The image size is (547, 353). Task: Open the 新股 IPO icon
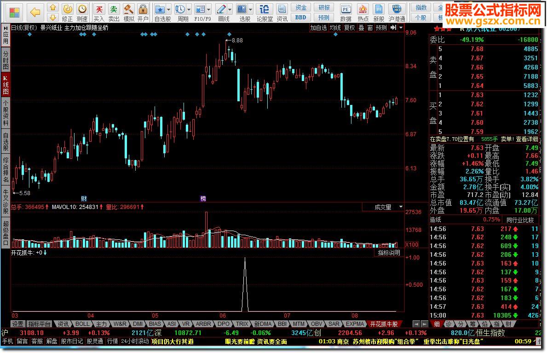pyautogui.click(x=379, y=12)
